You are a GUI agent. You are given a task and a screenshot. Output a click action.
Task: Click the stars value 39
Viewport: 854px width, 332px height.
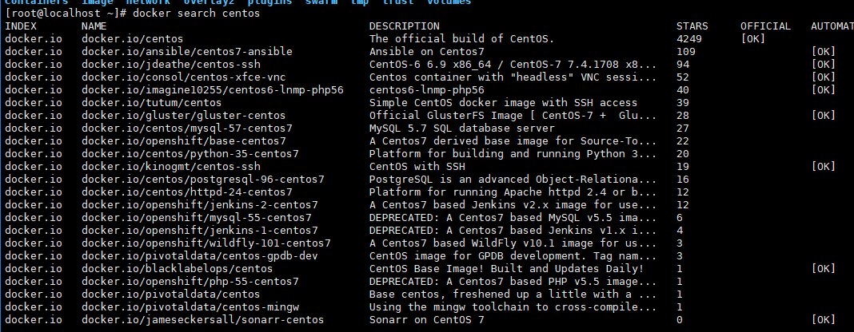pyautogui.click(x=682, y=103)
